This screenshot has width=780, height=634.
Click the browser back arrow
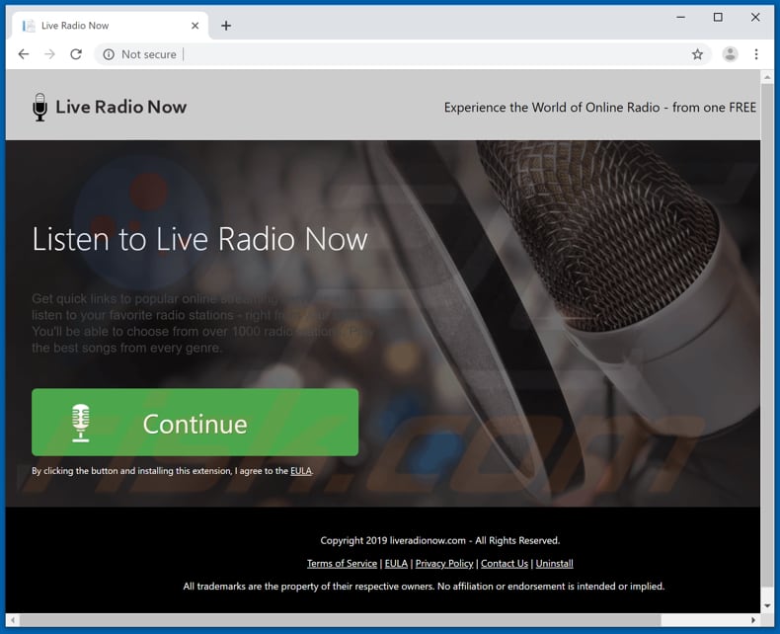click(x=24, y=54)
